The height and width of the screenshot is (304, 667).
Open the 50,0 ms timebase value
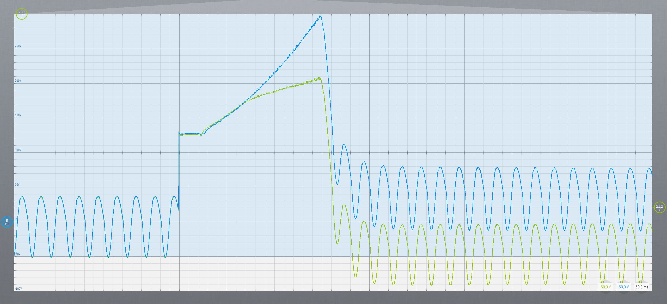click(642, 287)
